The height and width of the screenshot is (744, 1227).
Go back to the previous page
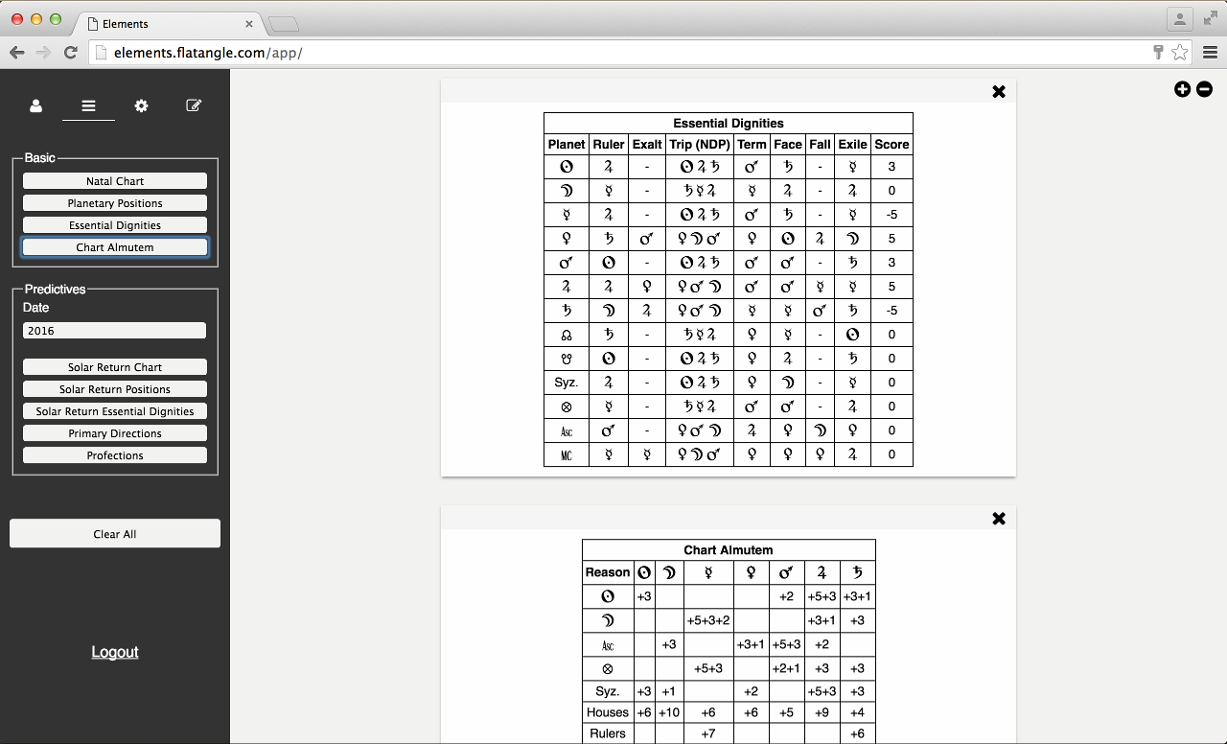pos(16,53)
